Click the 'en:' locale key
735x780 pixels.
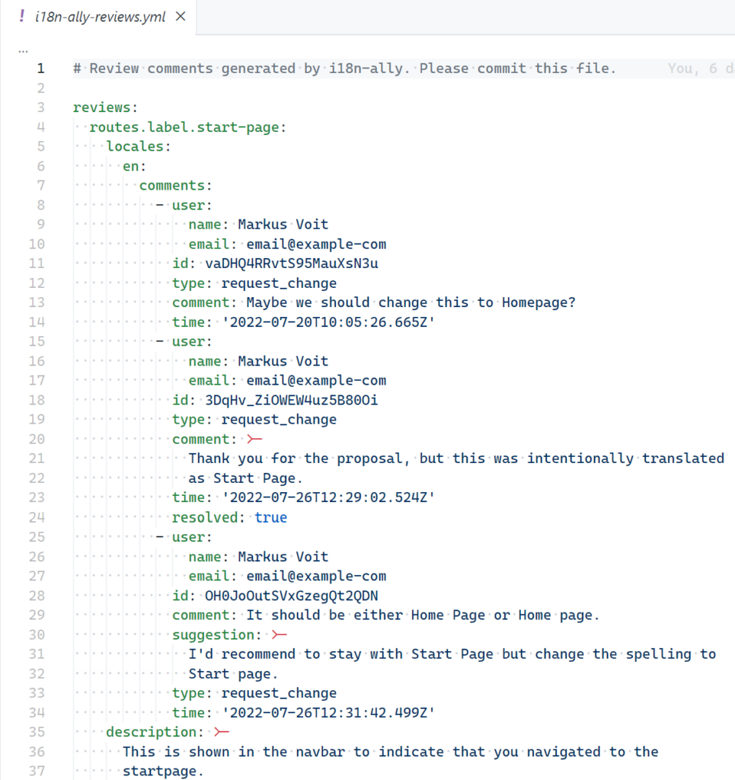(x=134, y=165)
